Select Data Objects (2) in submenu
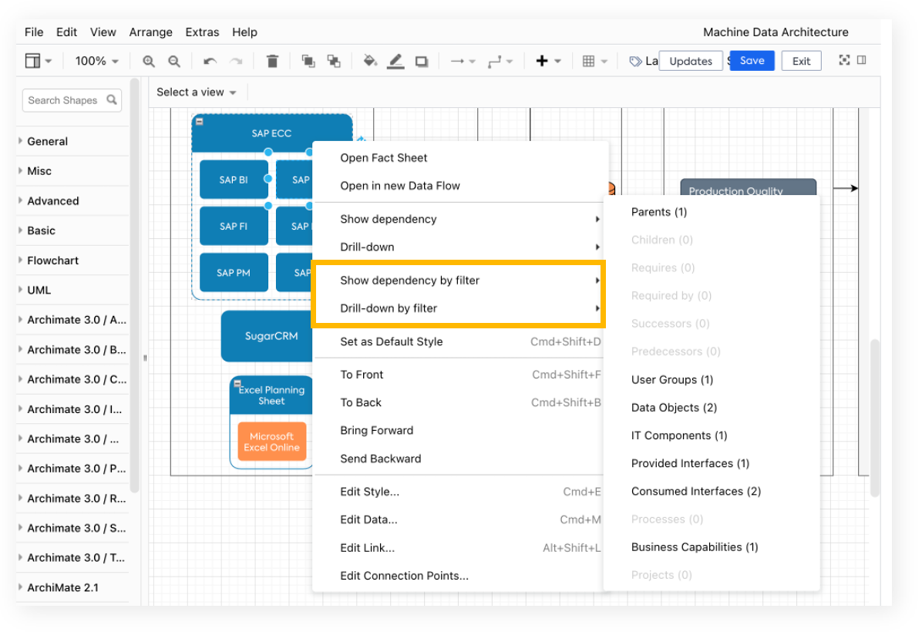 712,408
